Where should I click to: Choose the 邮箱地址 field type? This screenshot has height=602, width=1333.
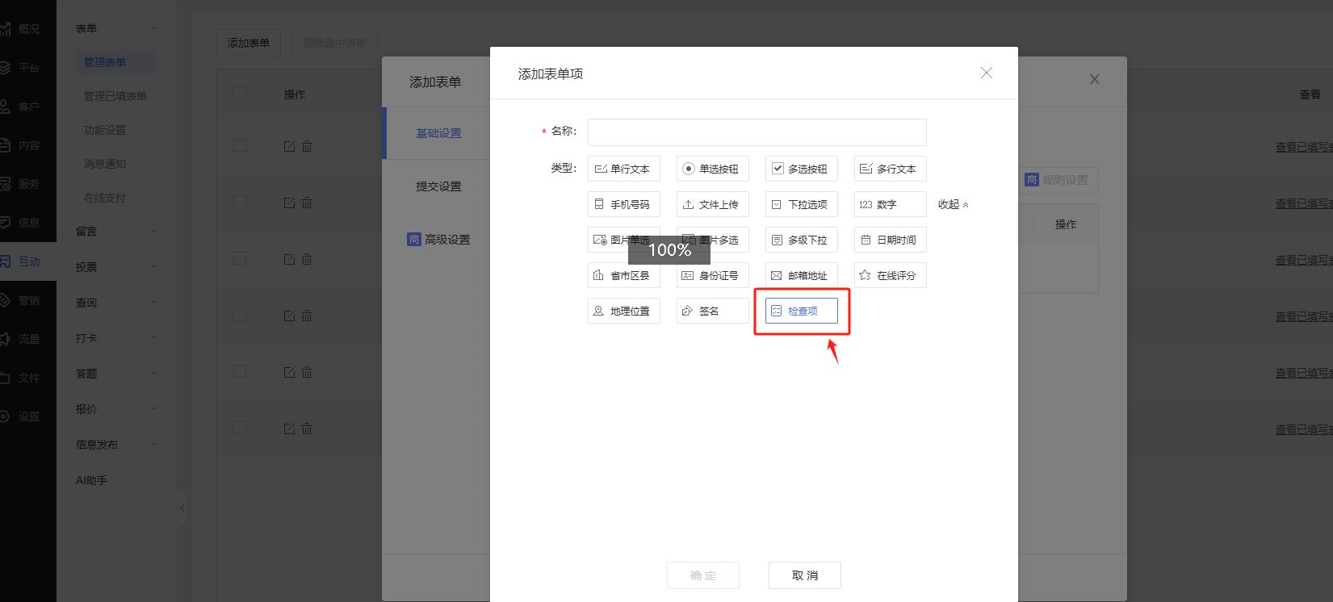coord(801,275)
